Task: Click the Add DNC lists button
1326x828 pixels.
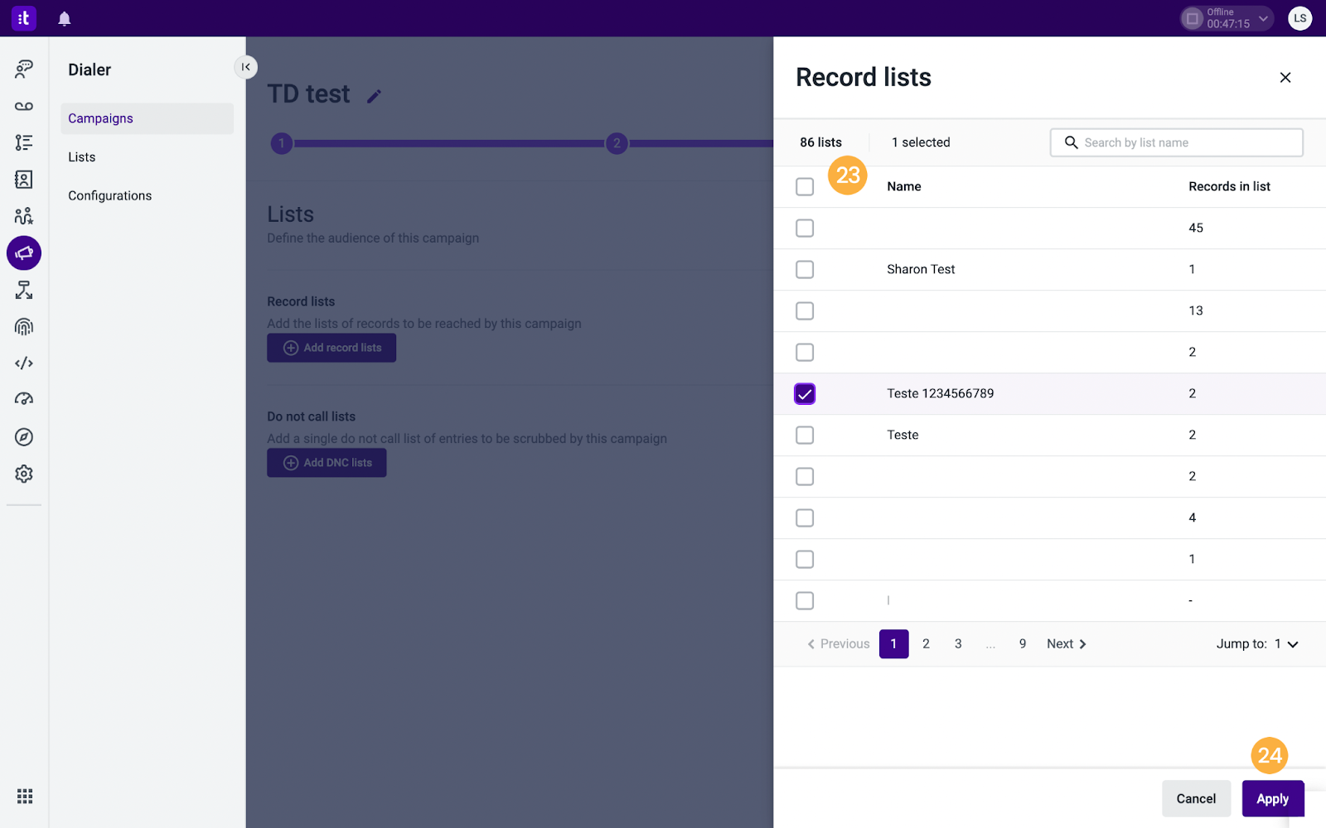Action: [x=327, y=463]
